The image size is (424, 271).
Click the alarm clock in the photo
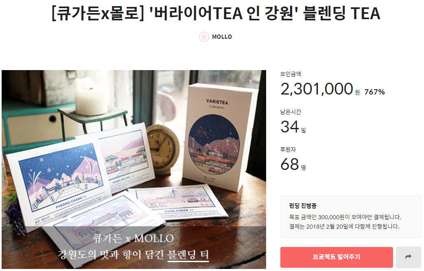point(162,148)
